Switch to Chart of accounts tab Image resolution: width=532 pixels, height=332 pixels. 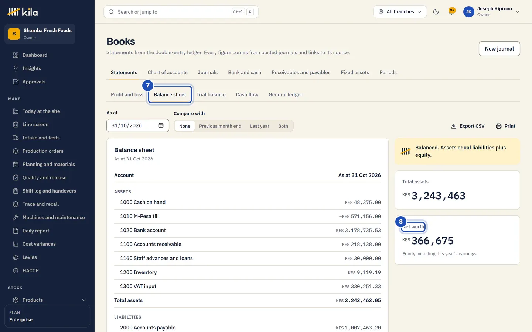pos(168,73)
